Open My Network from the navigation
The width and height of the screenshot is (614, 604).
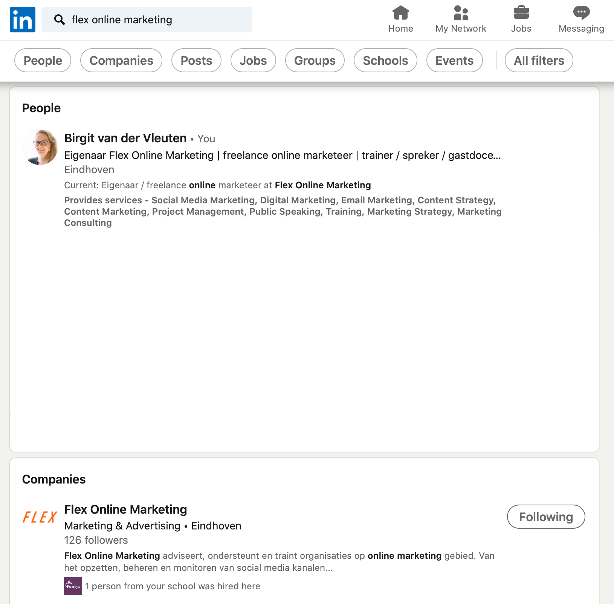pyautogui.click(x=461, y=20)
